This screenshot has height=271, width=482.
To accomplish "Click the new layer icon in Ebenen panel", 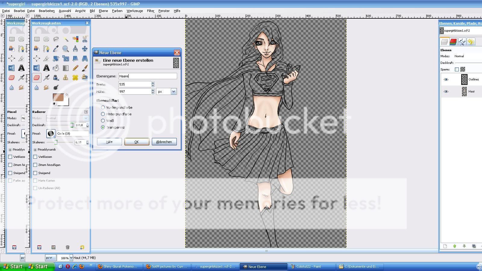I will [445, 246].
